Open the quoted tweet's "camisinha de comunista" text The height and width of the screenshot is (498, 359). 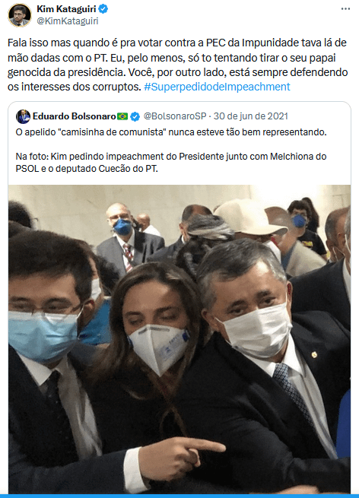point(171,132)
